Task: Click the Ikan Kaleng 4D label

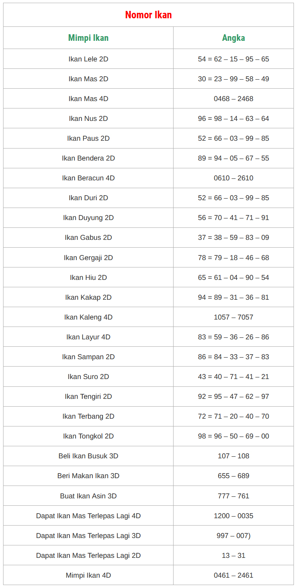Action: [88, 317]
